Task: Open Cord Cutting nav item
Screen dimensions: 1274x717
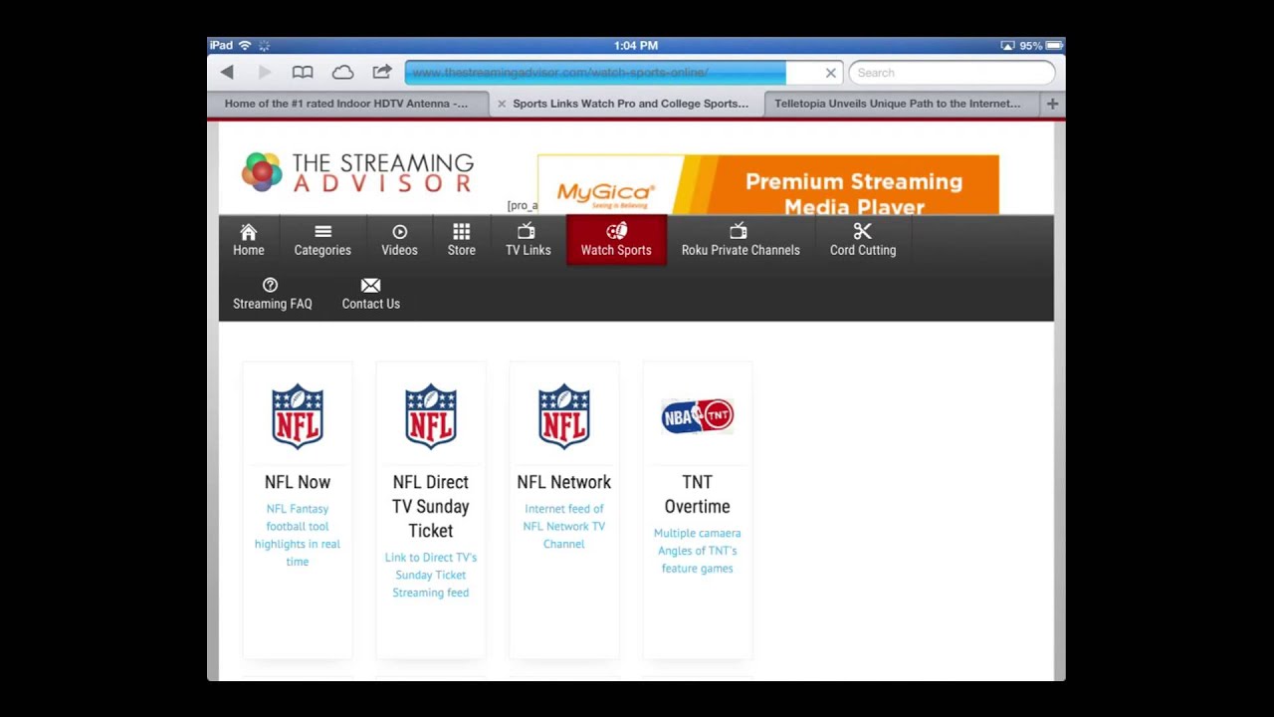Action: [x=863, y=240]
